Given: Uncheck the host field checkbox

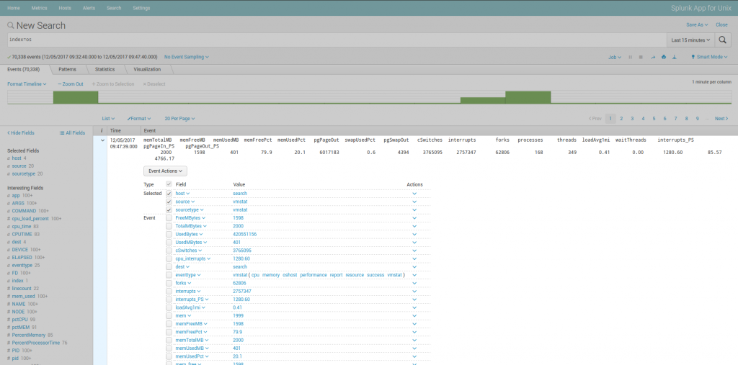Looking at the screenshot, I should click(x=169, y=194).
